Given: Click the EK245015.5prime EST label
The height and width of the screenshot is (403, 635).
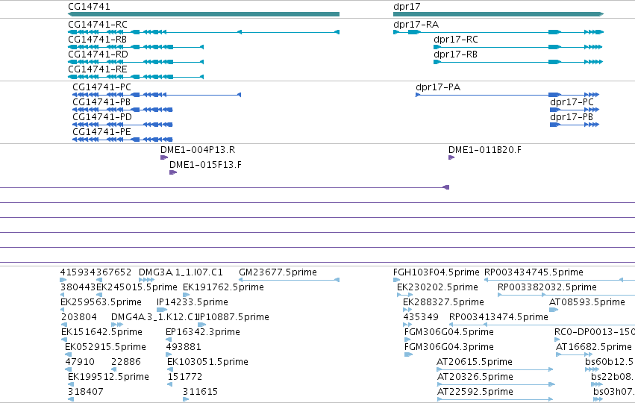Looking at the screenshot, I should 137,287.
